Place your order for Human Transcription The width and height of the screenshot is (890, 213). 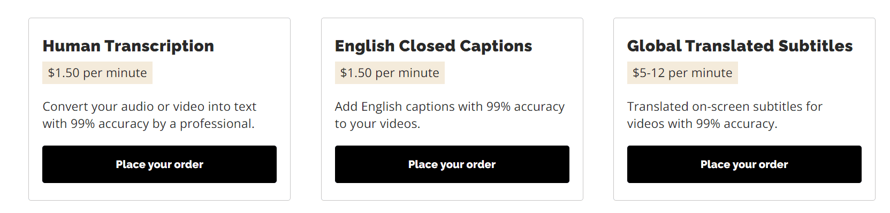click(159, 164)
